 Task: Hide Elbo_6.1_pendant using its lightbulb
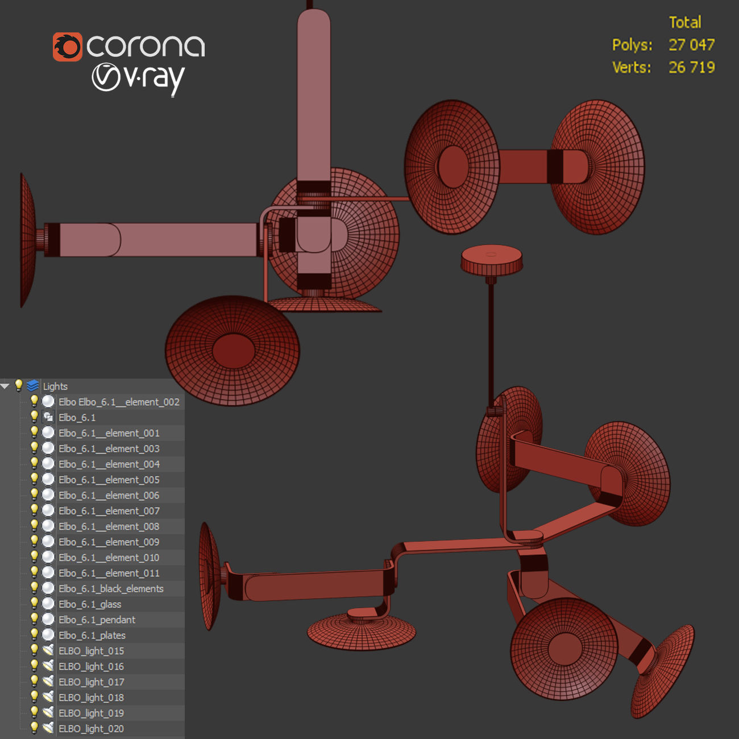(34, 619)
